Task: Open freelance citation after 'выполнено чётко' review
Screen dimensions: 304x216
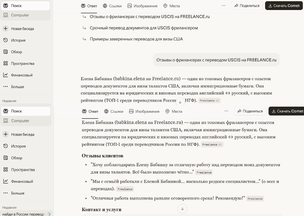Action: point(204,173)
